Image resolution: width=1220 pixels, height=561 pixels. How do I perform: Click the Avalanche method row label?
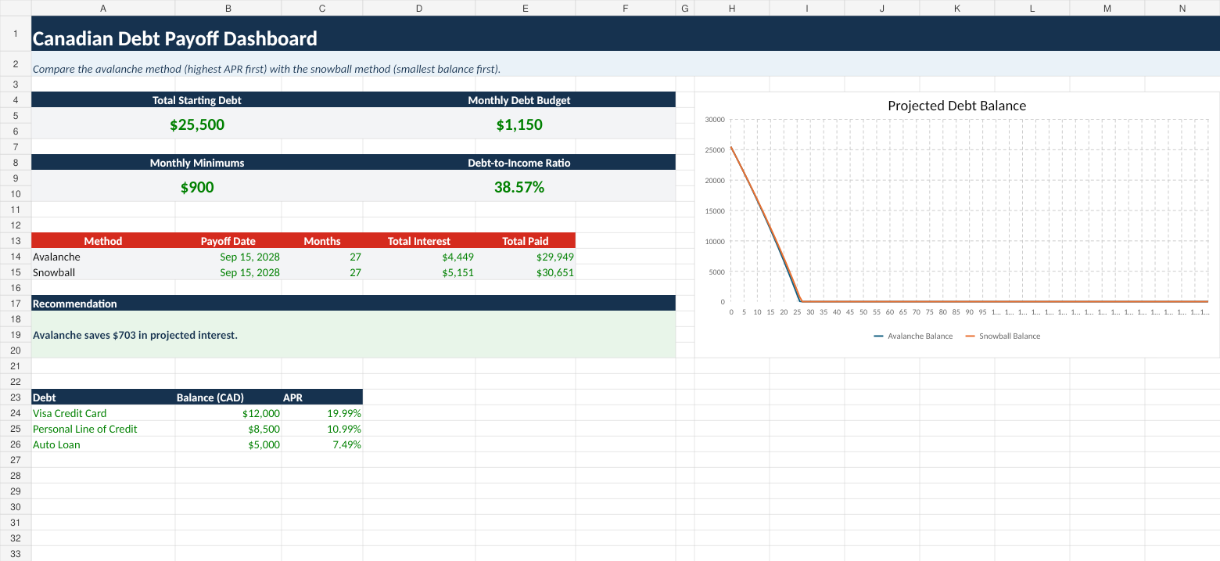(103, 257)
